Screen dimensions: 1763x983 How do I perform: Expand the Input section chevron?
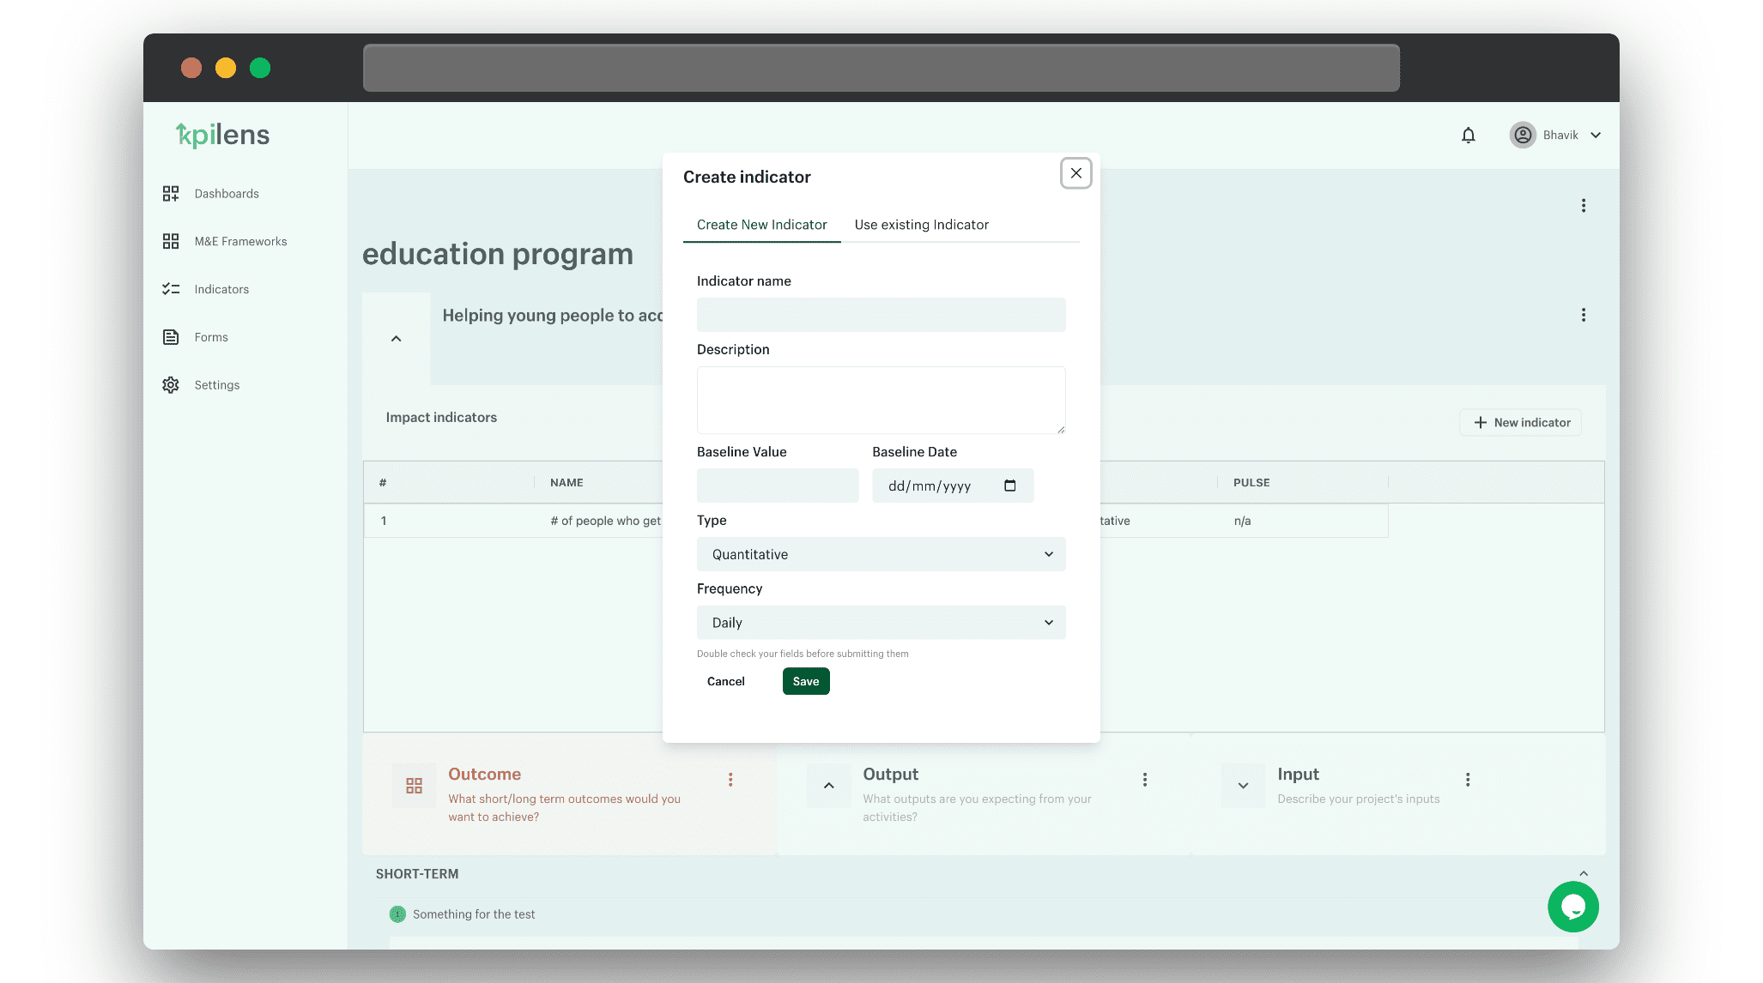(x=1242, y=786)
